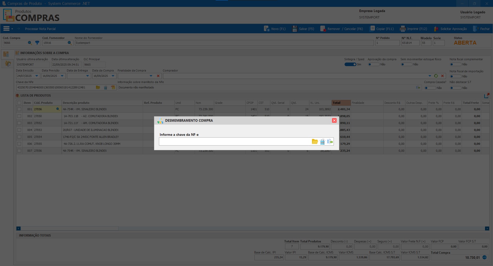Toggle the Sintegra / Sped switch
Image resolution: width=493 pixels, height=266 pixels.
click(x=350, y=64)
